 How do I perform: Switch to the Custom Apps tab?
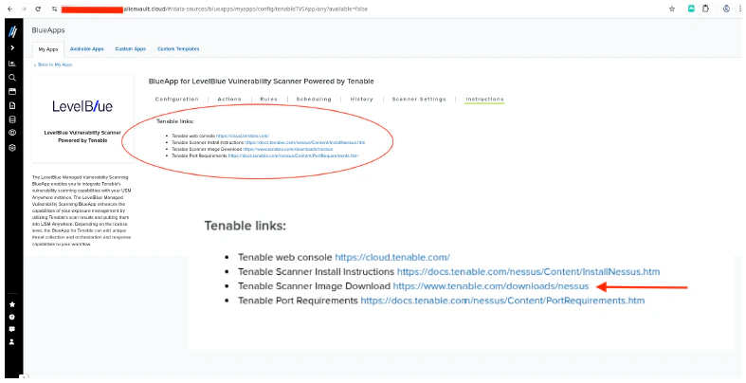tap(131, 49)
